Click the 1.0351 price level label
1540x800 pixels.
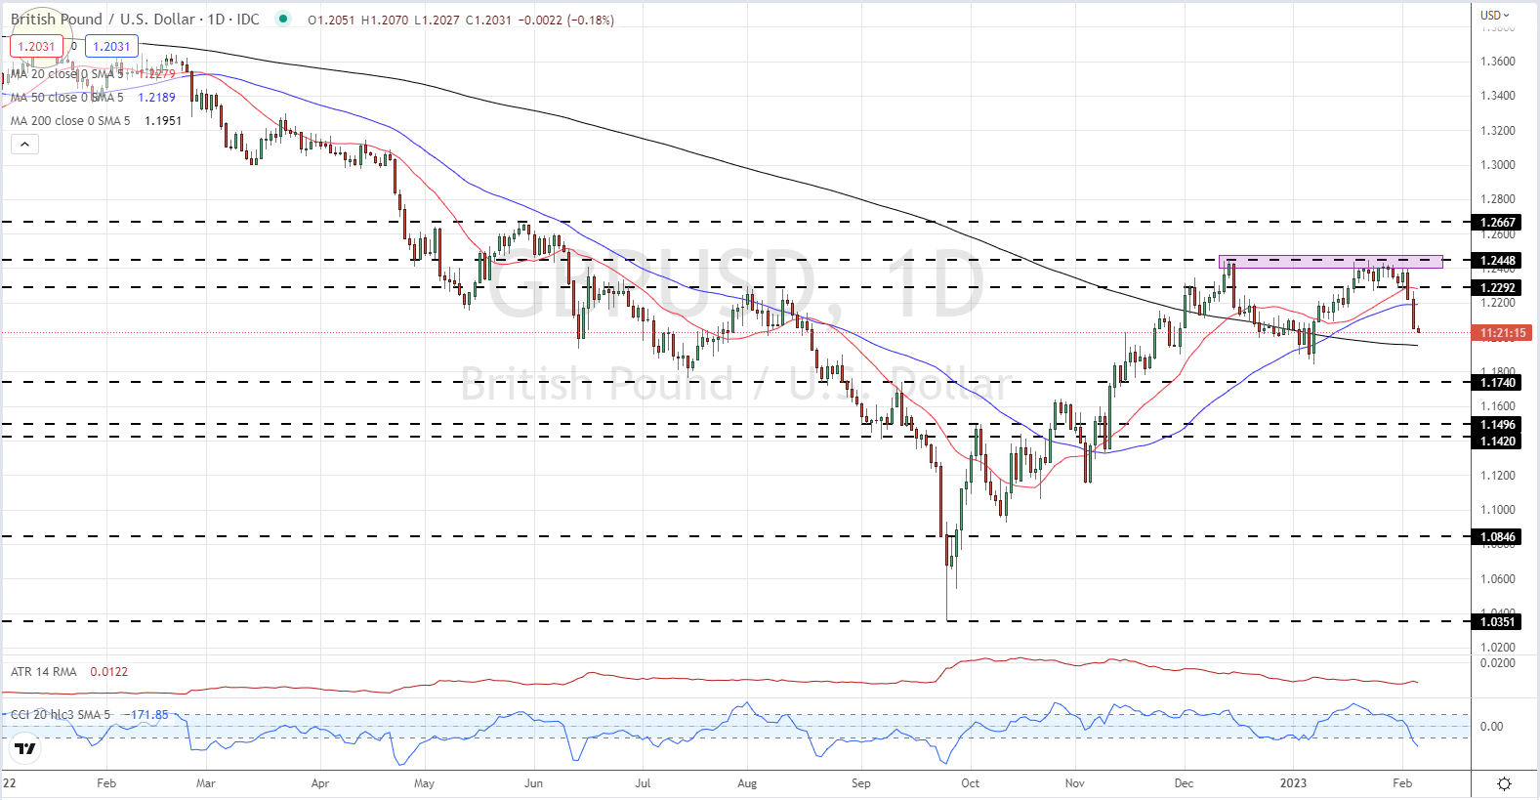tap(1498, 622)
